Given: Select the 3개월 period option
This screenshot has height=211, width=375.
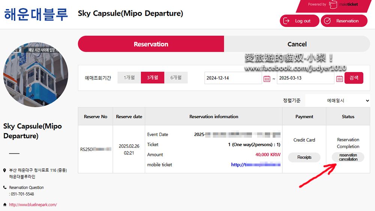Looking at the screenshot, I should pos(152,78).
